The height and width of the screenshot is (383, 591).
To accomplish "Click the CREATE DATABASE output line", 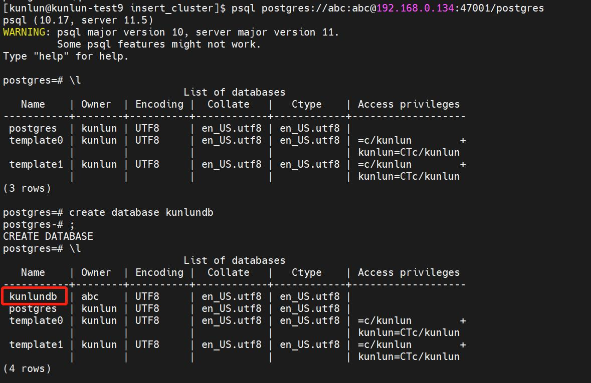I will pos(48,236).
